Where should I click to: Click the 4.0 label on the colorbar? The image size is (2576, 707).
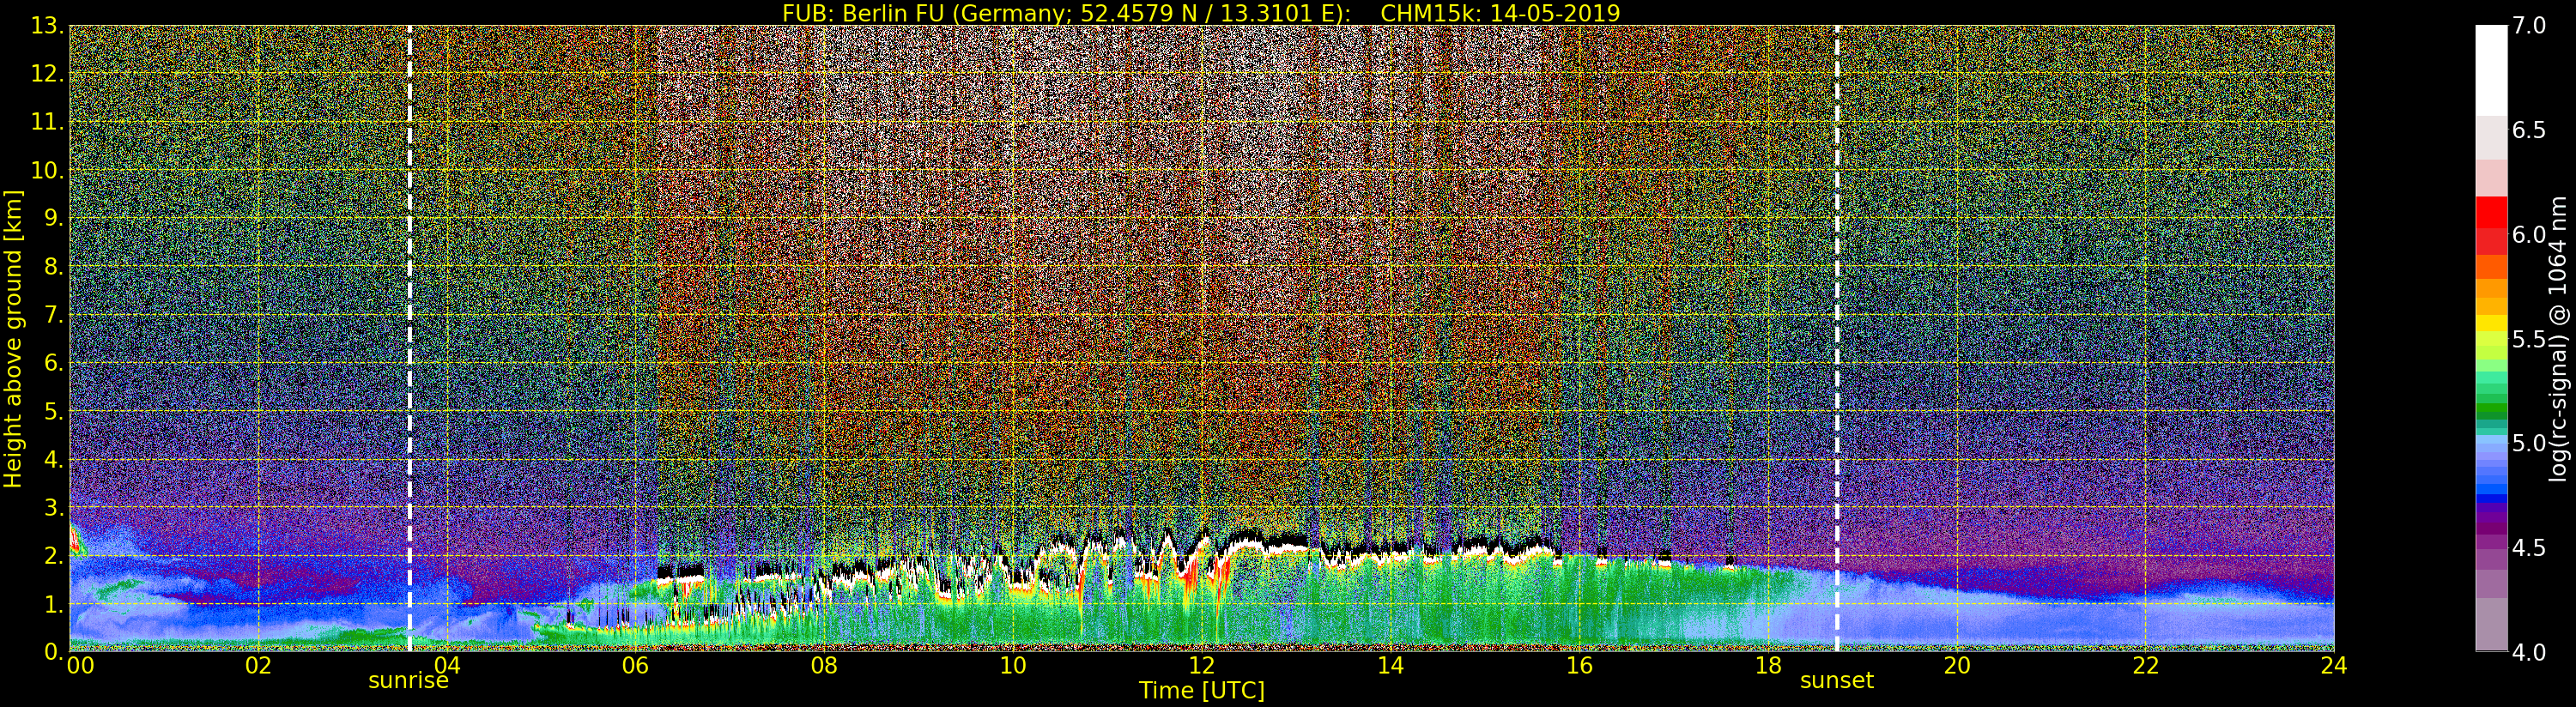pyautogui.click(x=2529, y=652)
